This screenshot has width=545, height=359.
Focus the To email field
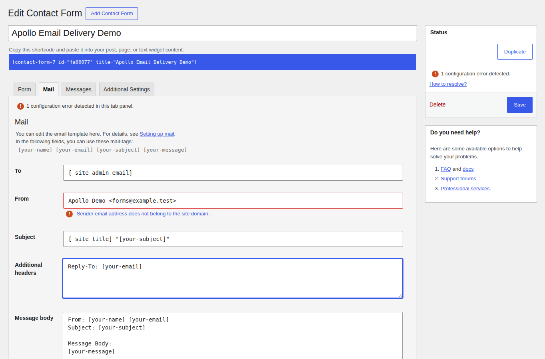click(233, 173)
